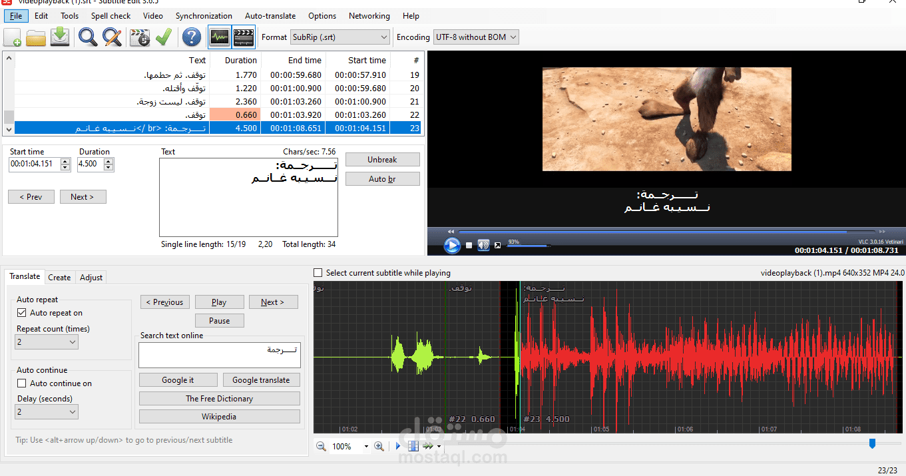Click Play in Translate tab
This screenshot has height=476, width=906.
click(x=219, y=302)
